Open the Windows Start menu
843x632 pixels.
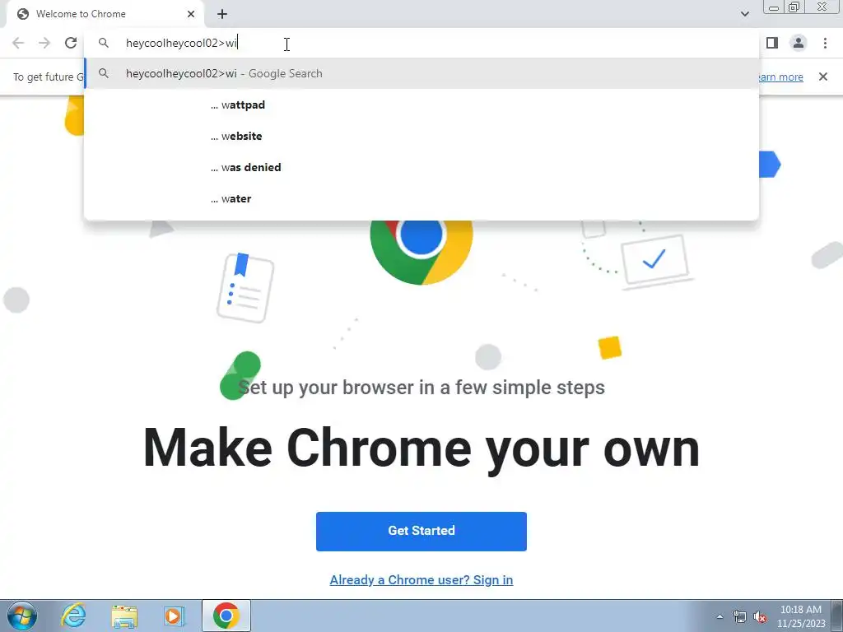click(22, 616)
